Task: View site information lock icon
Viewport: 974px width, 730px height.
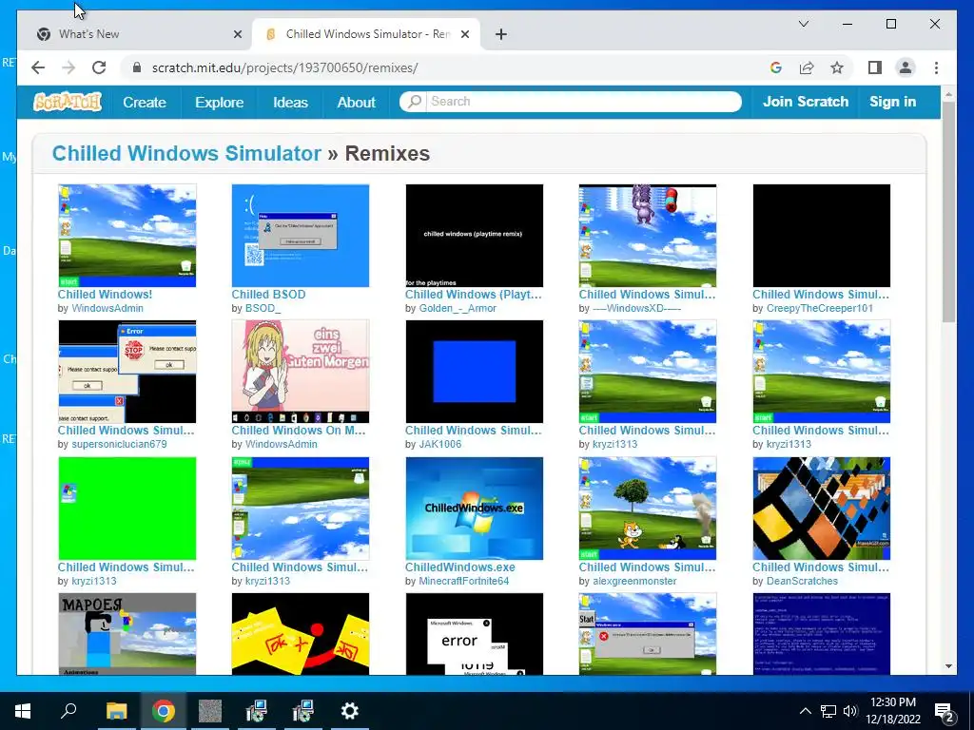Action: click(137, 67)
